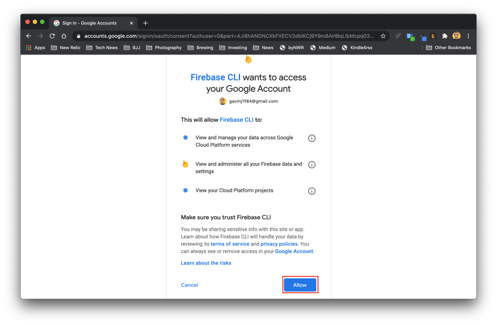Screen dimensions: 497x326
Task: Click the browser back arrow
Action: (29, 36)
